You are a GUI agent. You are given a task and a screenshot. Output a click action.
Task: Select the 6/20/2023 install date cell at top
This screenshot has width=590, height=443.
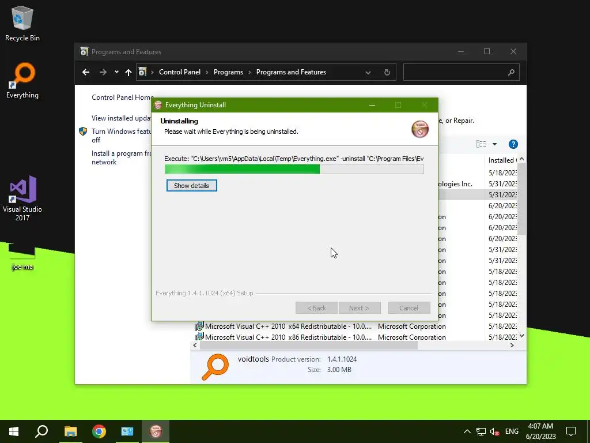[x=502, y=206]
